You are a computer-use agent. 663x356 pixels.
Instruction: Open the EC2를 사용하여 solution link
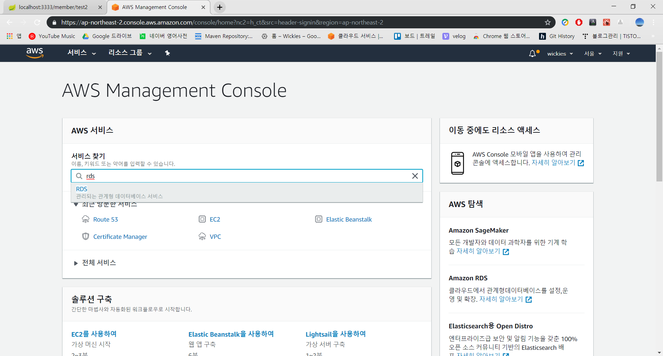(94, 334)
